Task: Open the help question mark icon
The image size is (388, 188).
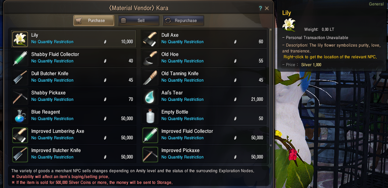Action: 260,8
